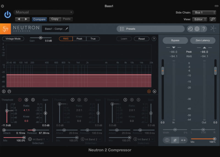Click the next preset arrow
The height and width of the screenshot is (157, 220).
(x=26, y=19)
